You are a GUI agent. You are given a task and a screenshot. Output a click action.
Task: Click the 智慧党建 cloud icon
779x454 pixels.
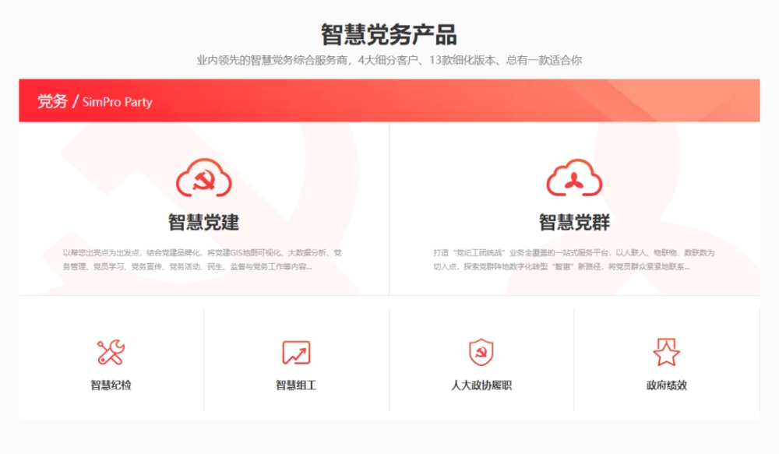tap(203, 178)
